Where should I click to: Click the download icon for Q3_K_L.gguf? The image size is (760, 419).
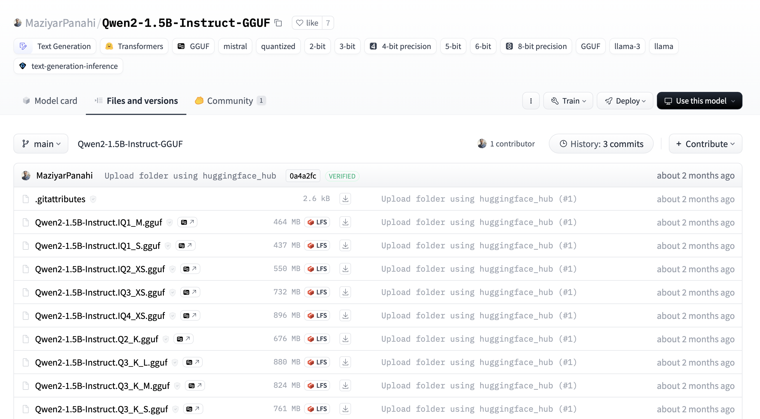pyautogui.click(x=345, y=362)
